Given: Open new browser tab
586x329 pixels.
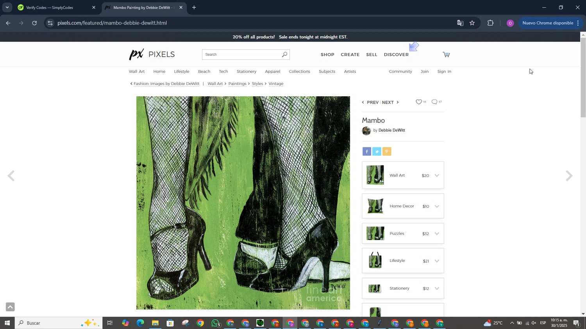Looking at the screenshot, I should point(194,7).
